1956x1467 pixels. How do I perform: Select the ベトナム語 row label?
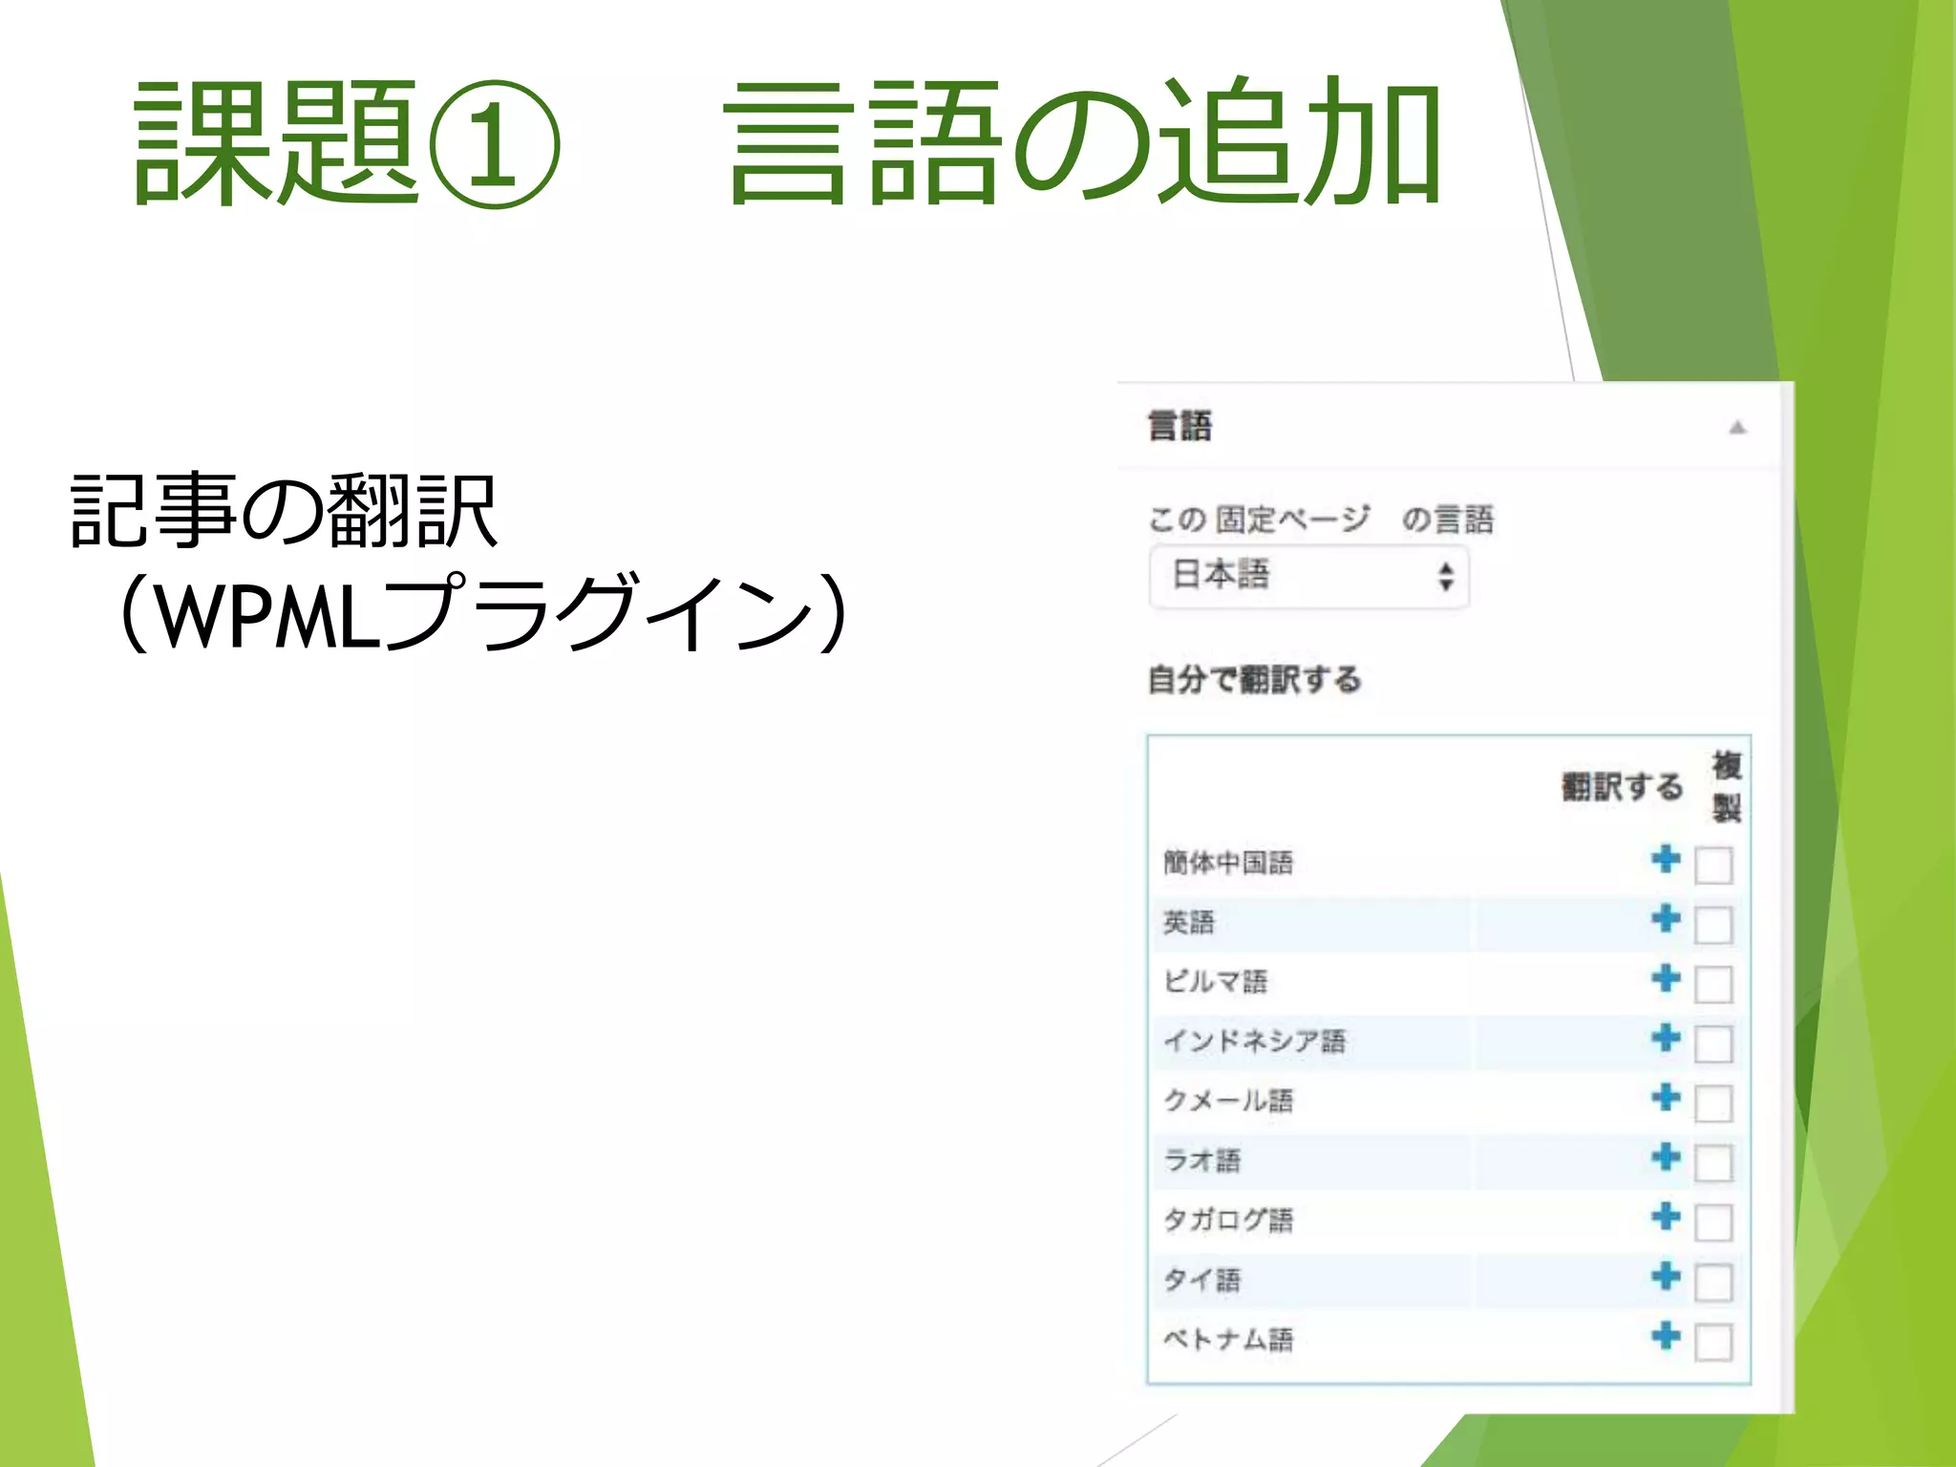coord(1228,1339)
